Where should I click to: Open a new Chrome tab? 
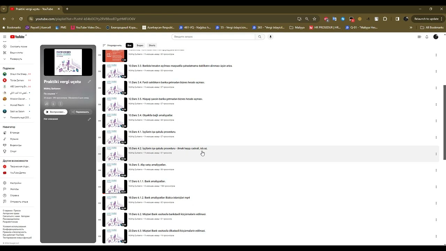67,9
